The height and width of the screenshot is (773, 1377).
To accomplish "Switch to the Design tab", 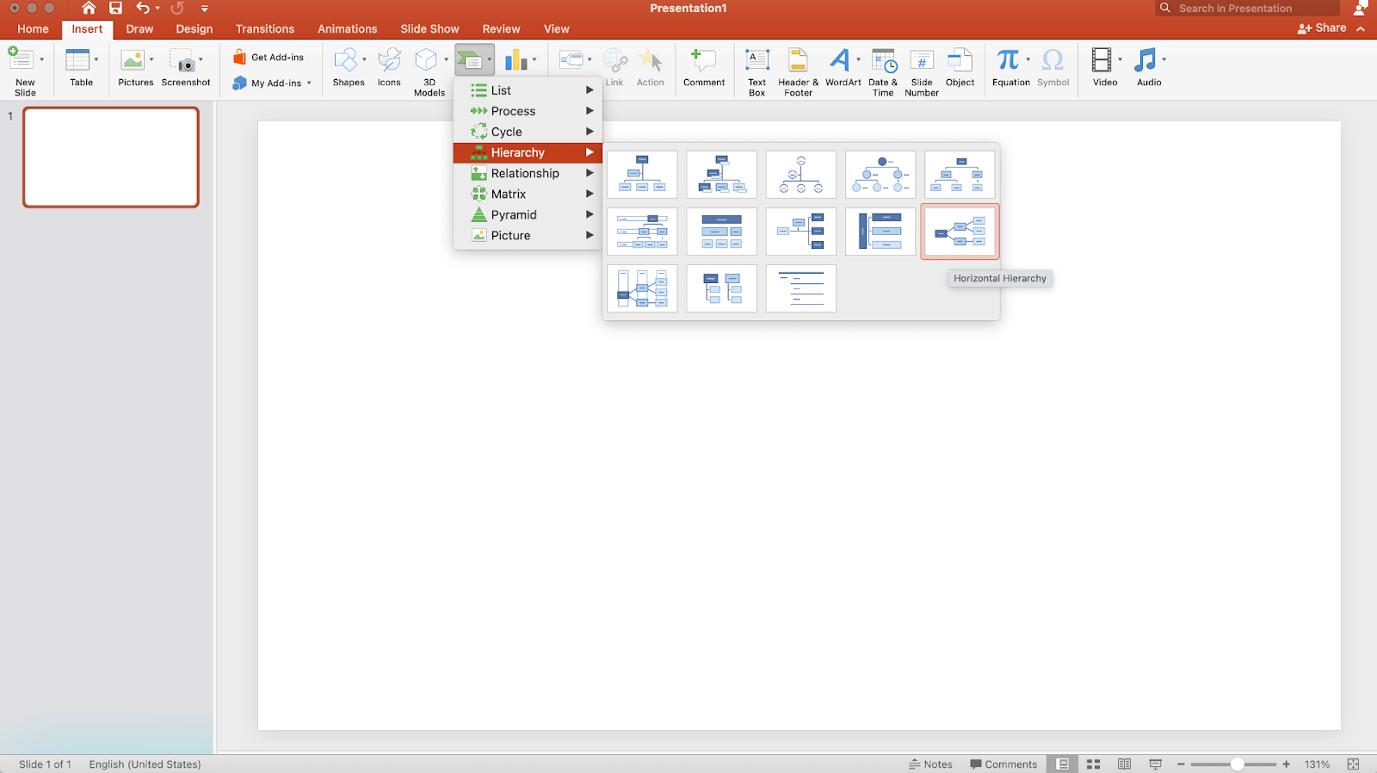I will (195, 28).
